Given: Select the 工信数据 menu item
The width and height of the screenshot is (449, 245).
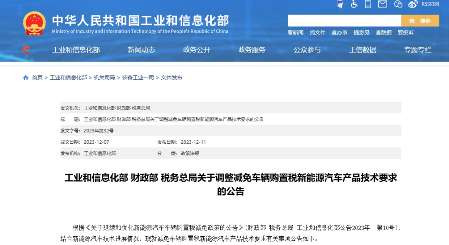Looking at the screenshot, I should [x=363, y=50].
